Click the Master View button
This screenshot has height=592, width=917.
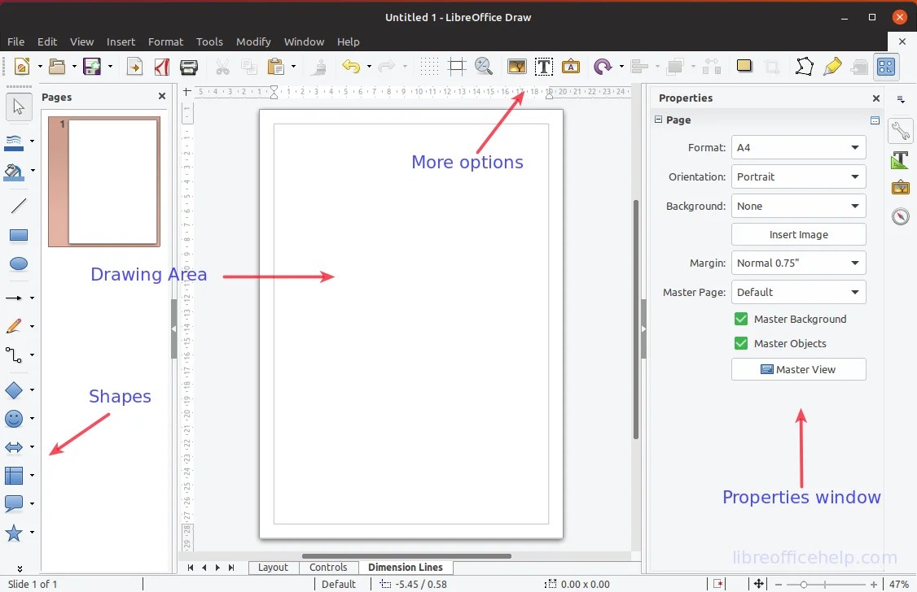coord(798,369)
